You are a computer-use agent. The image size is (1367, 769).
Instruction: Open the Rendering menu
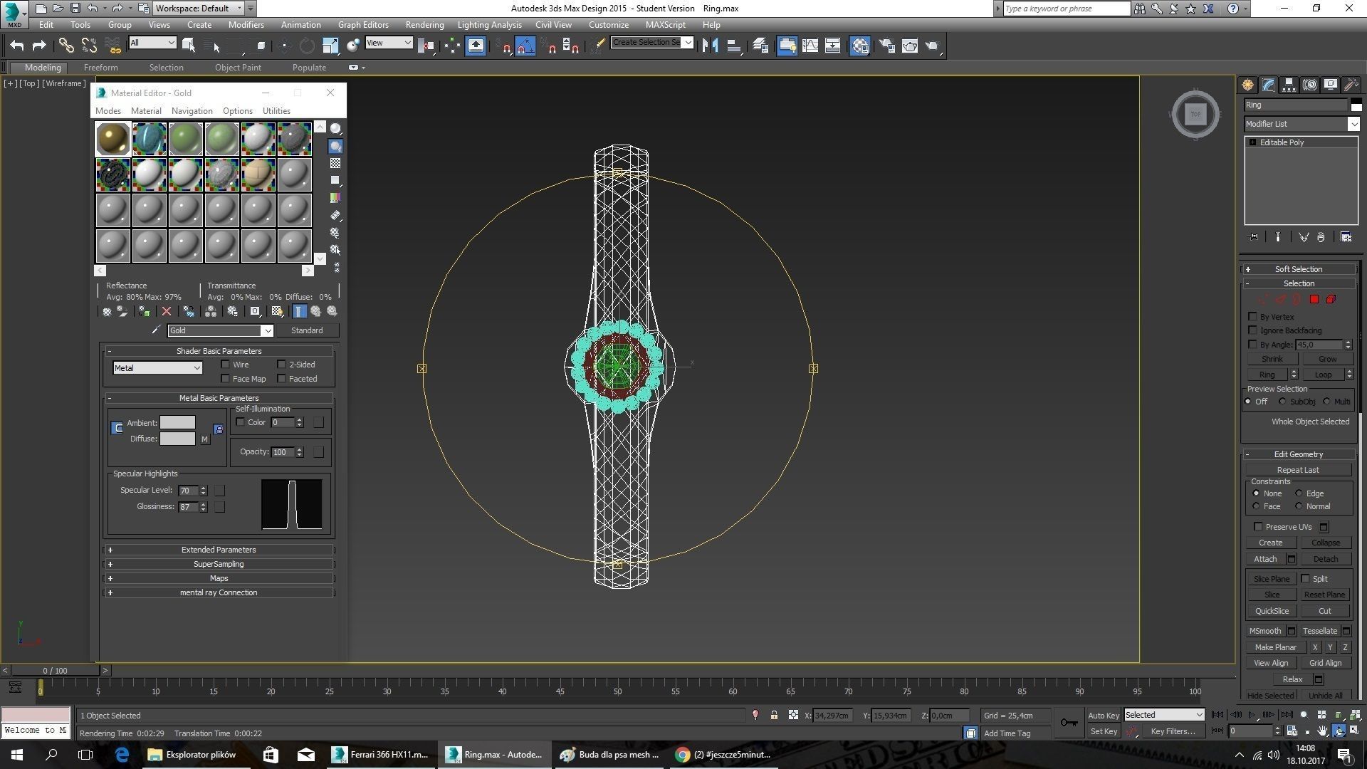click(x=424, y=24)
